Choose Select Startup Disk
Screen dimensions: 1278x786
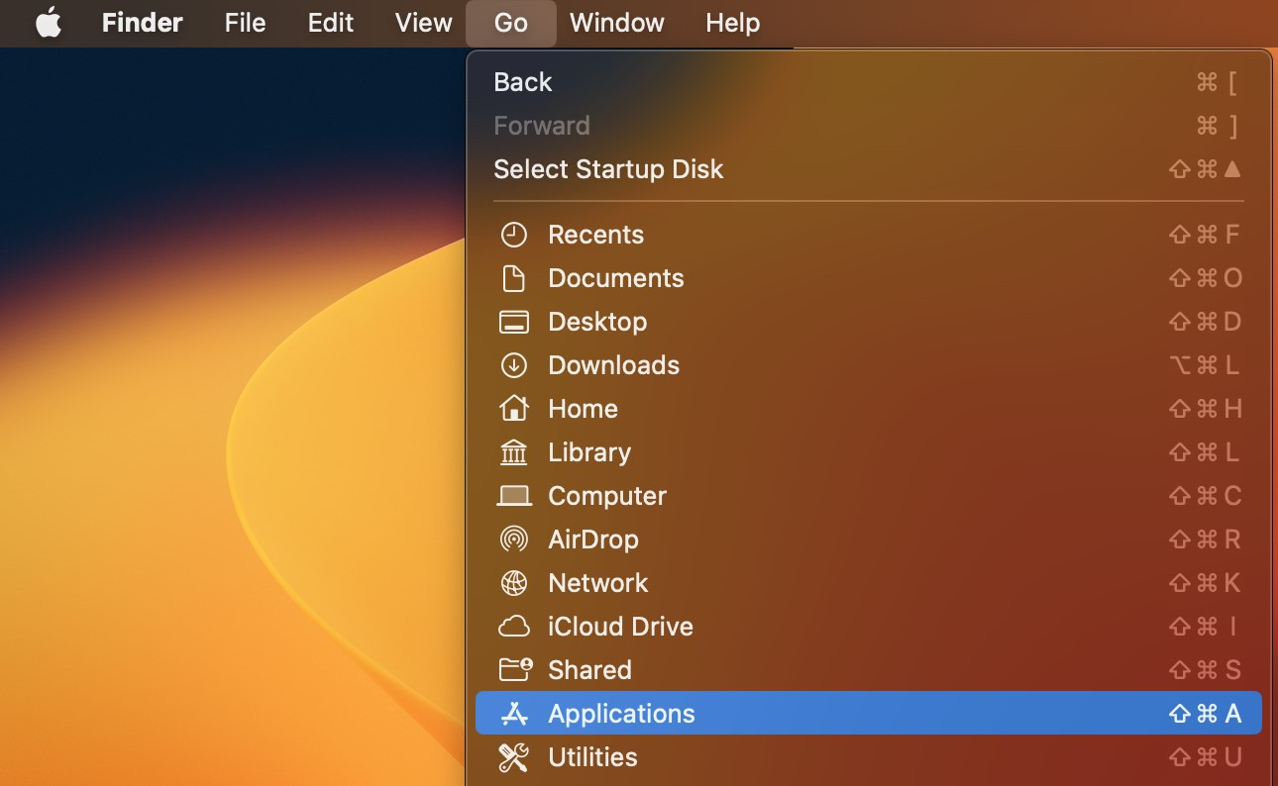coord(869,169)
